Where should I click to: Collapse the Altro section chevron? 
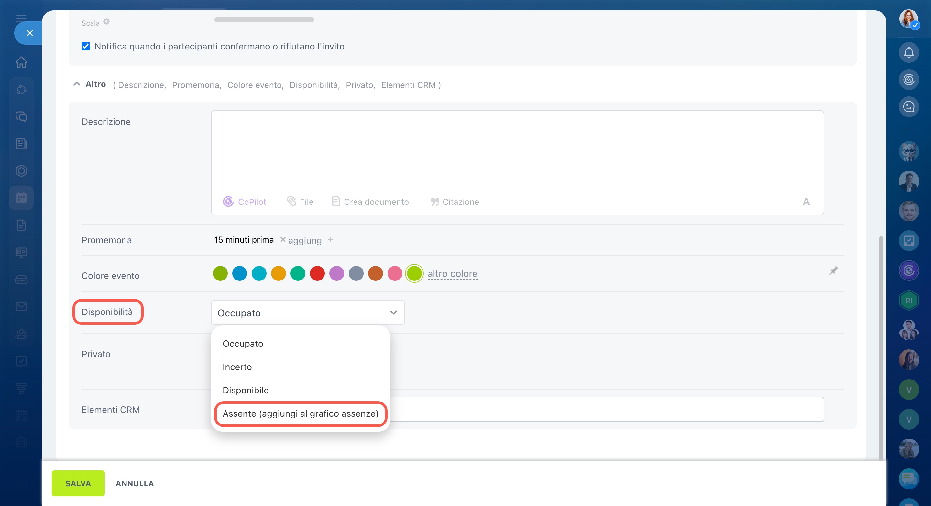tap(77, 84)
